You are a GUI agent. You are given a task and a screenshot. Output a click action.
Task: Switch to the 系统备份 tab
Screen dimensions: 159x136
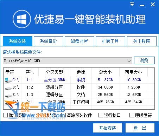[49, 41]
